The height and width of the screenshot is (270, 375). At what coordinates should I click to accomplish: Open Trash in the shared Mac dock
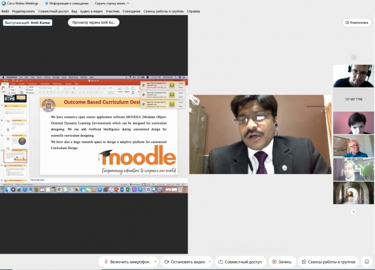[x=180, y=189]
